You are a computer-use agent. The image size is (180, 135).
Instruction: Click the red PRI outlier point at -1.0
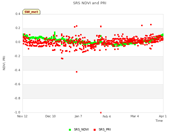pyautogui.click(x=101, y=112)
